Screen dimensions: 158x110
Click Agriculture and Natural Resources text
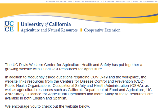(x=49, y=30)
